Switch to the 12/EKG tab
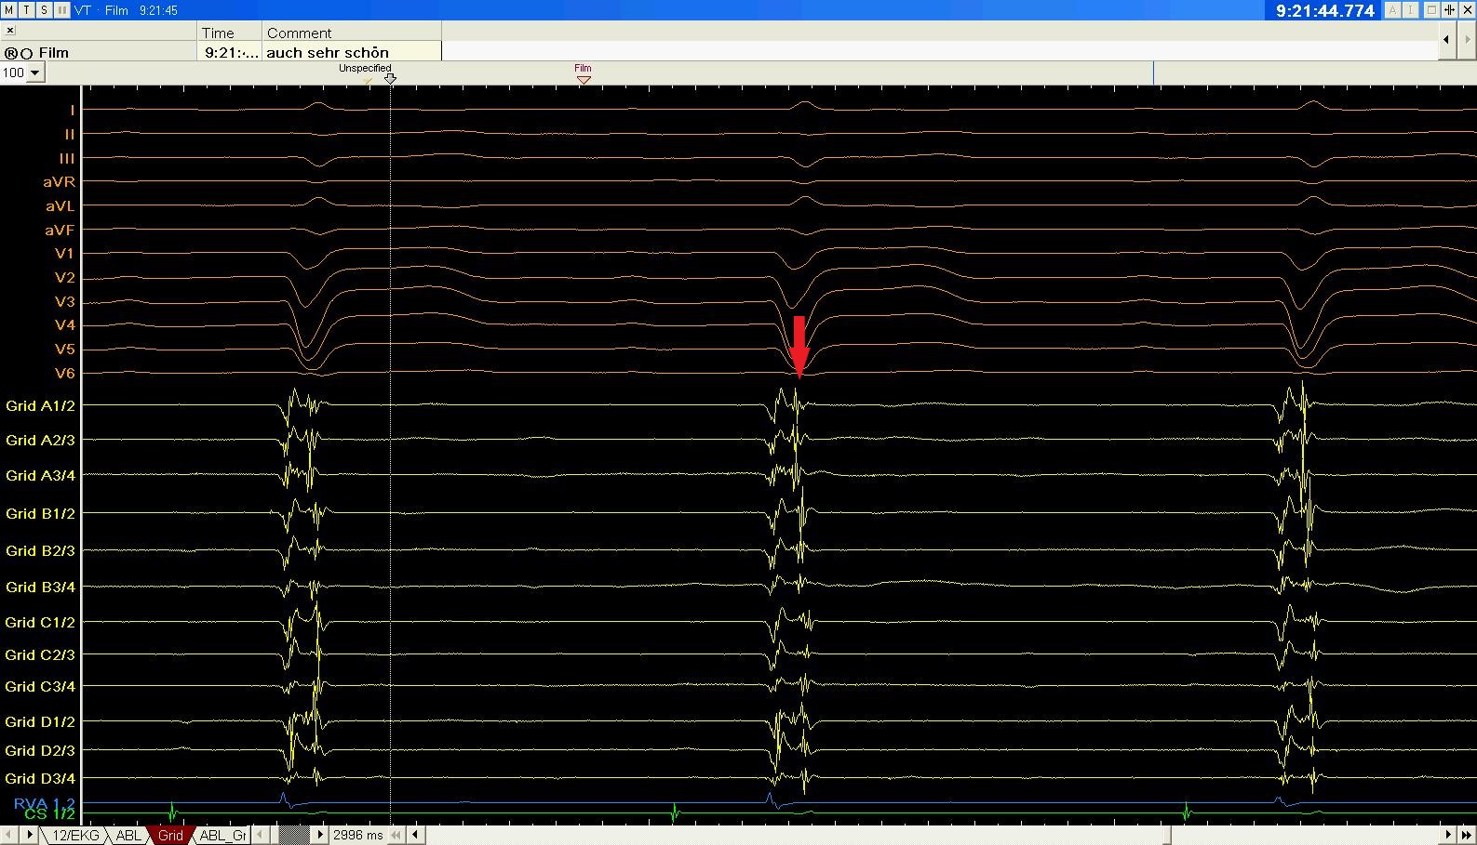The height and width of the screenshot is (845, 1477). [75, 835]
